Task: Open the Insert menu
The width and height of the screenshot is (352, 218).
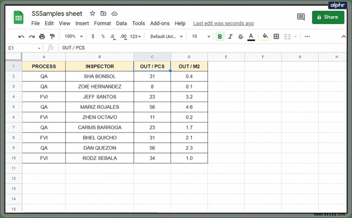Action: [x=82, y=23]
